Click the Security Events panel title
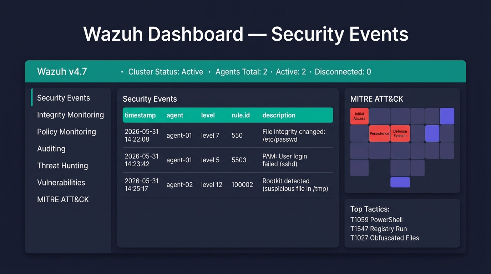 [150, 99]
